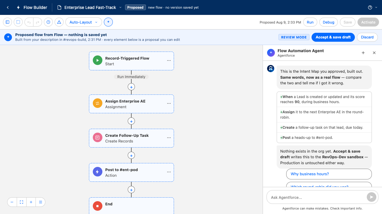Open the Assign Enterprise AE element options menu
The image size is (382, 214).
169,103
